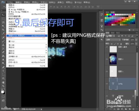Hide the top 图层 1 副本 layer
This screenshot has width=139, height=111.
coord(107,47)
